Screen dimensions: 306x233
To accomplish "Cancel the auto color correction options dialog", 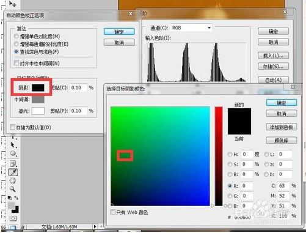I will (119, 42).
